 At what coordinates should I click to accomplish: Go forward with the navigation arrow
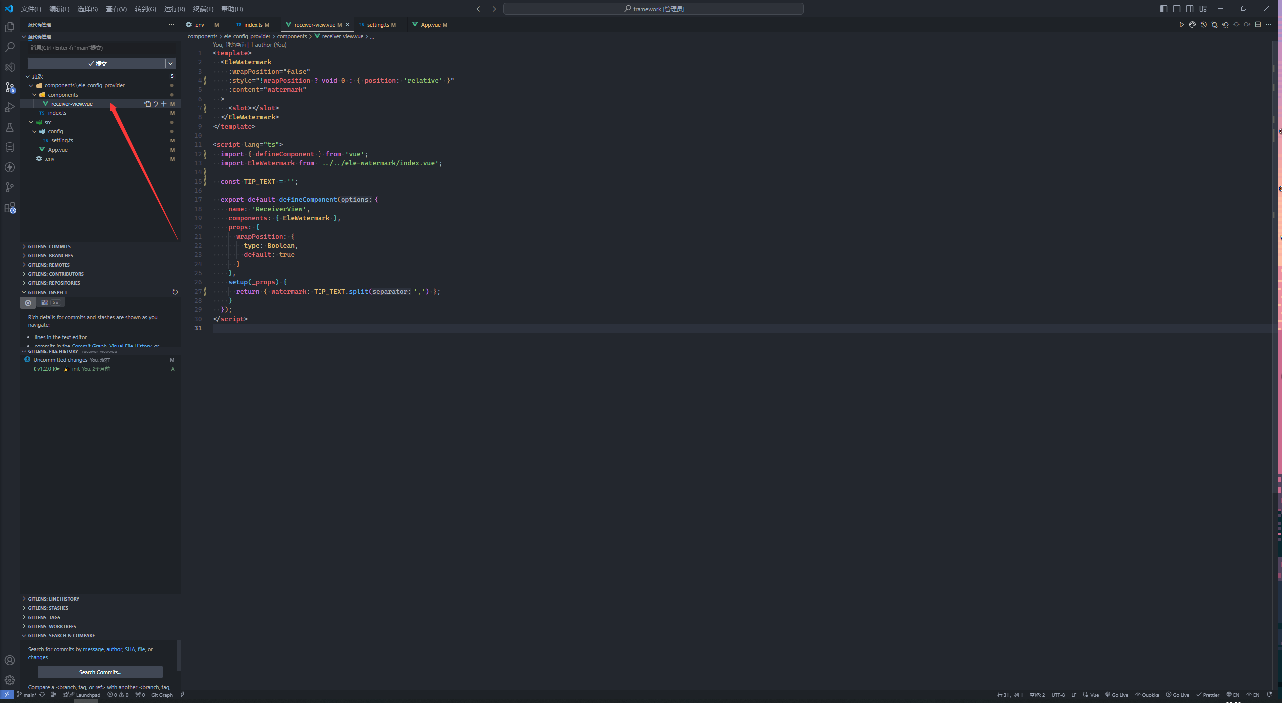click(x=493, y=9)
